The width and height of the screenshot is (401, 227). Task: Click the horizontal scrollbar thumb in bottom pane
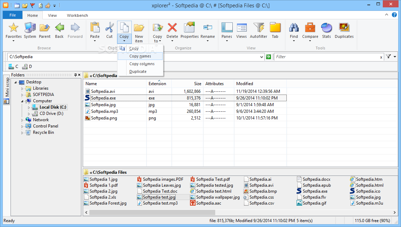[152, 212]
